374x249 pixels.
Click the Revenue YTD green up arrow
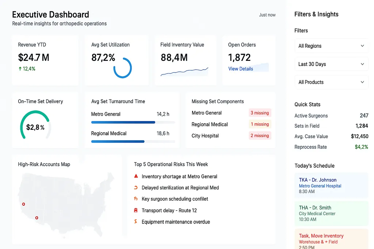[20, 69]
